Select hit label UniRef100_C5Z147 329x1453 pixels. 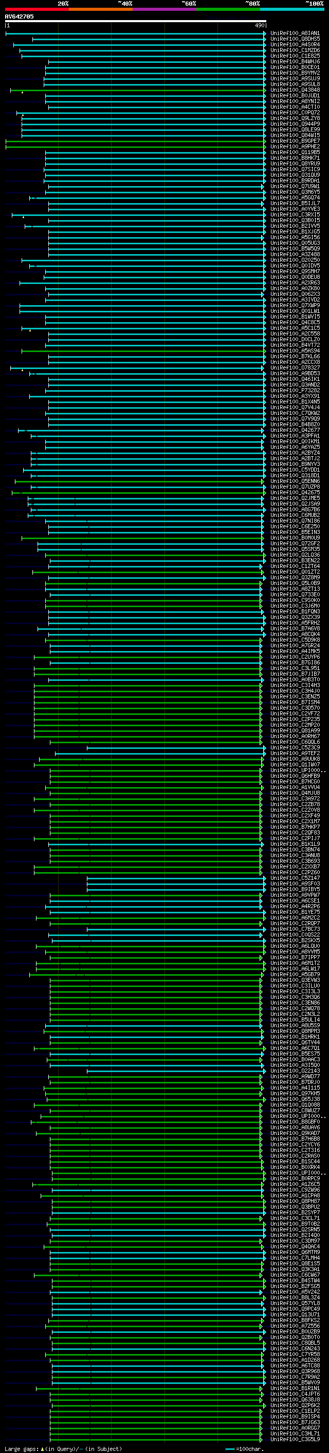[x=295, y=878]
